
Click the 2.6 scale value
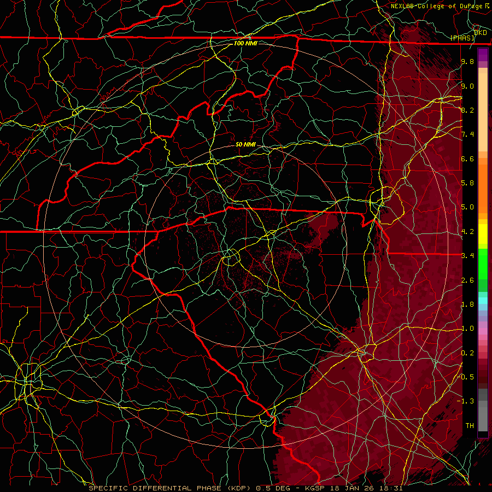point(467,280)
